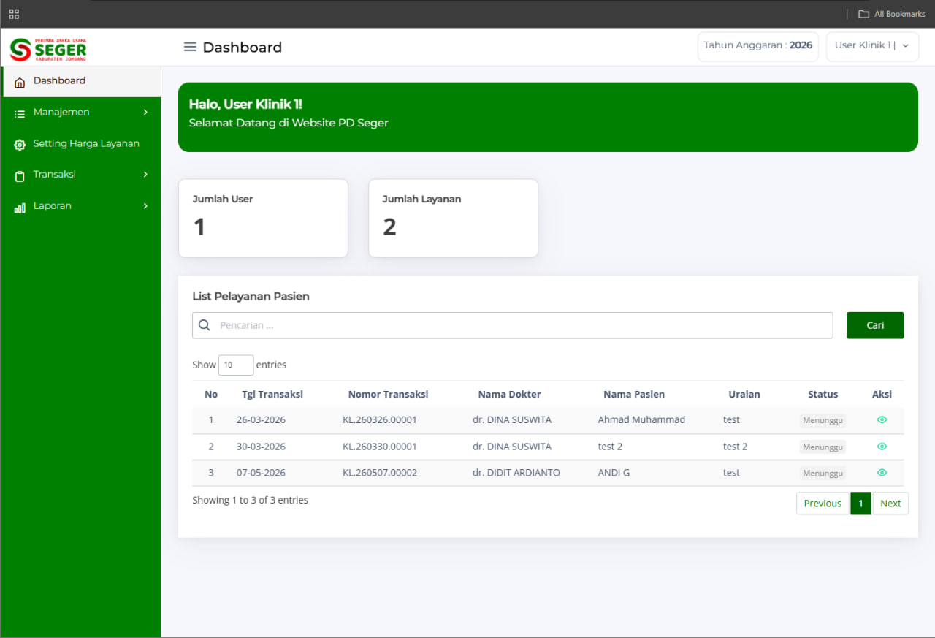The width and height of the screenshot is (935, 638).
Task: Expand the Manajemen submenu chevron
Action: [x=145, y=112]
